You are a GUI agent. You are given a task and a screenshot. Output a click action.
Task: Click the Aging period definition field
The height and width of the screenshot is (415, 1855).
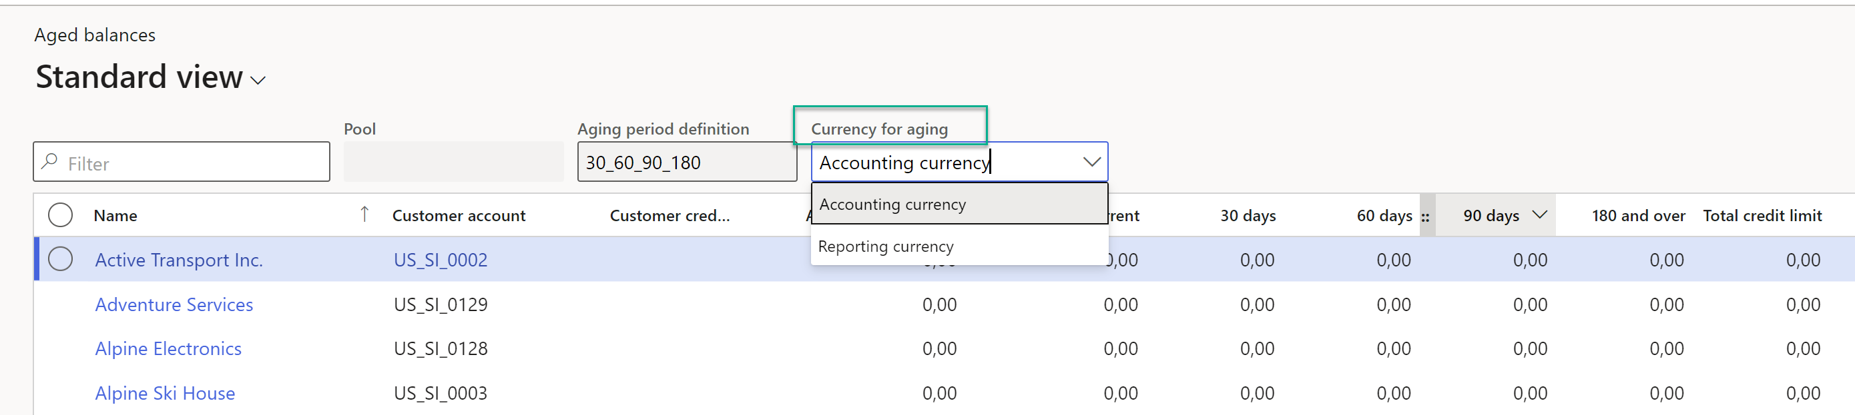pos(686,162)
